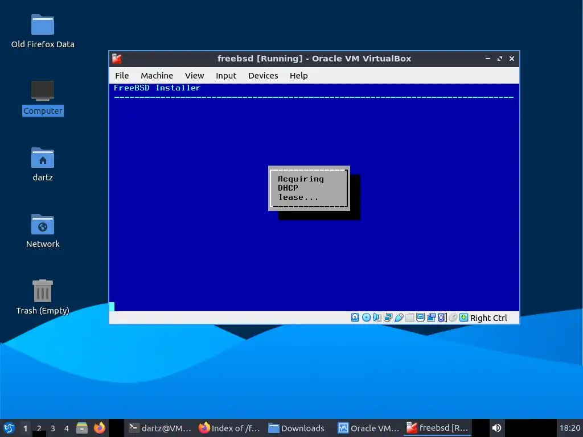Click the mouse integration status icon
The image size is (583, 437).
(453, 318)
